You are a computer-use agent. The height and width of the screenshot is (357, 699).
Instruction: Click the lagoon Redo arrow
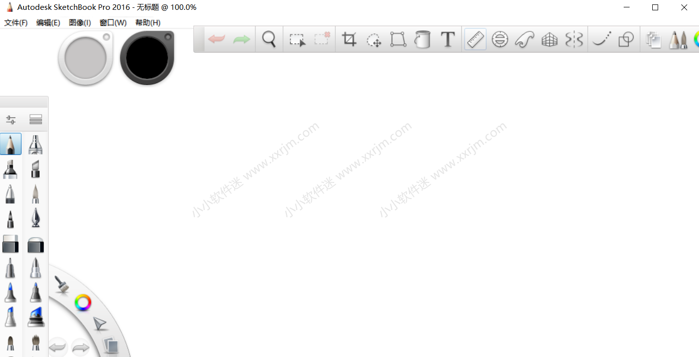80,348
